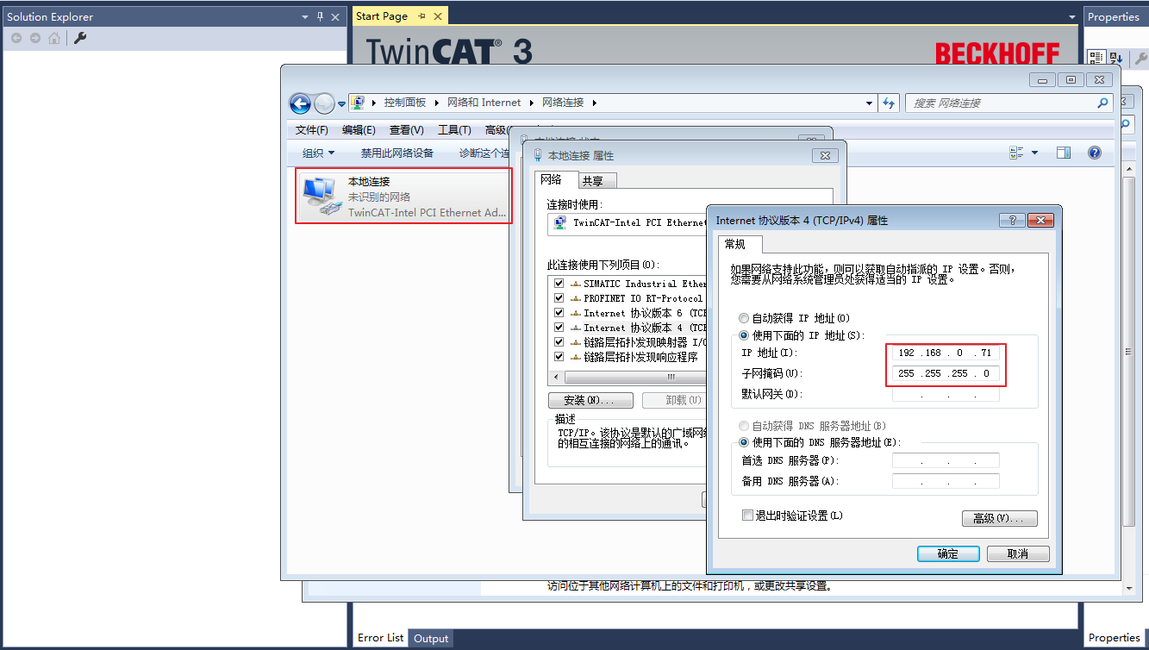Pin the Solution Explorer panel

pos(320,16)
